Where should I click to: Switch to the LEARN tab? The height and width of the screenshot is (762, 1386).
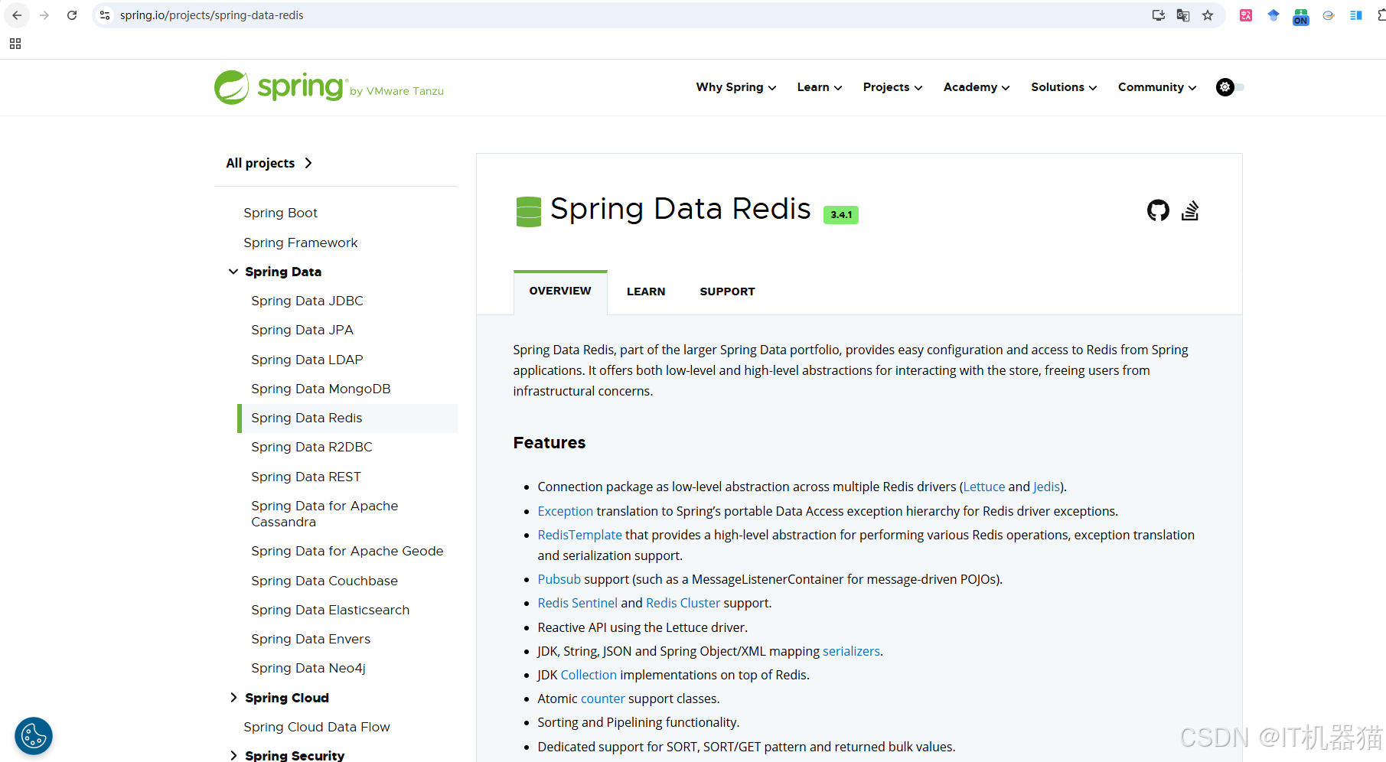point(646,291)
